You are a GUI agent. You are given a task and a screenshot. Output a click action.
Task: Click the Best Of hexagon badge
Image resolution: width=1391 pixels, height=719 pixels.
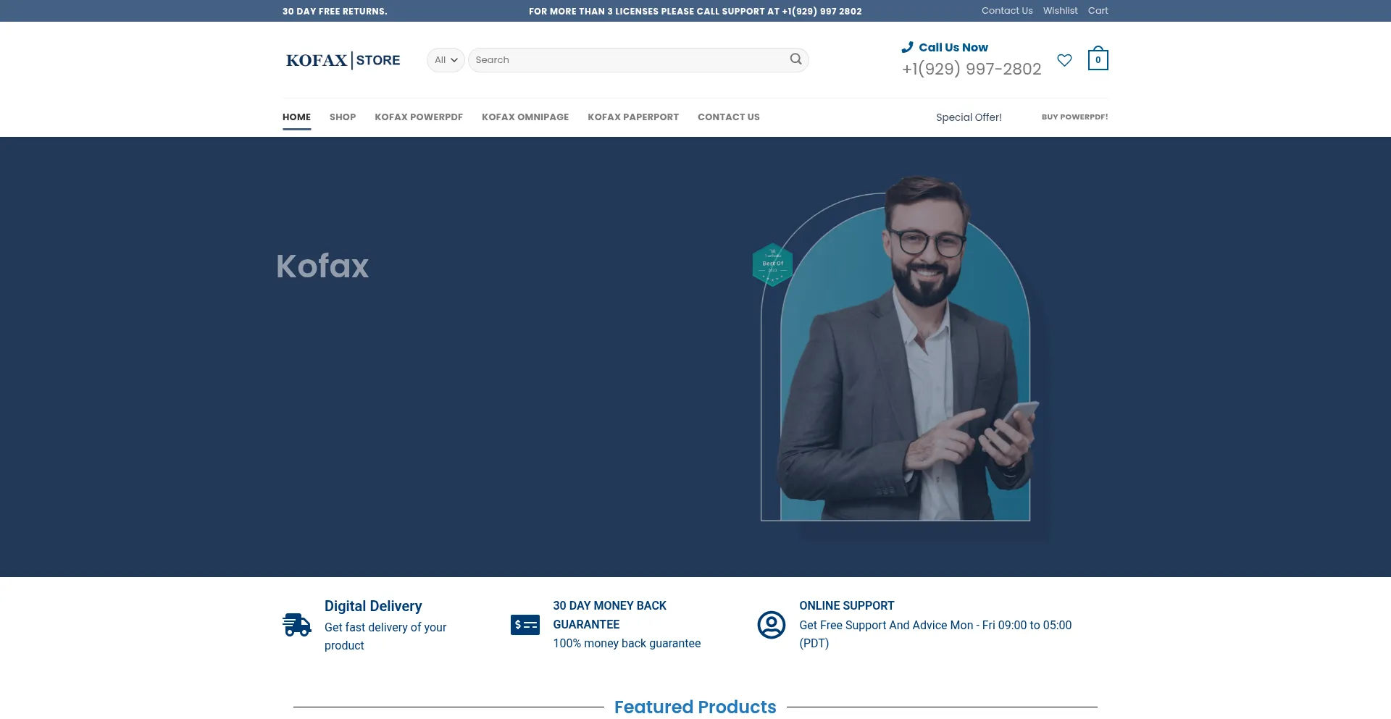click(772, 264)
